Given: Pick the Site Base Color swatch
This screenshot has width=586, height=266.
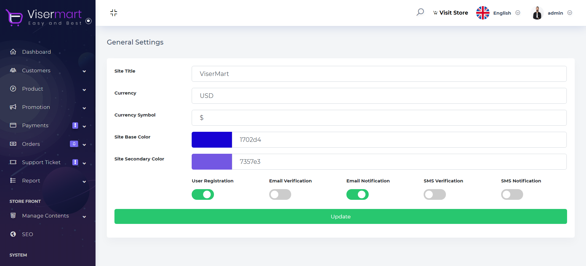Looking at the screenshot, I should [x=212, y=140].
